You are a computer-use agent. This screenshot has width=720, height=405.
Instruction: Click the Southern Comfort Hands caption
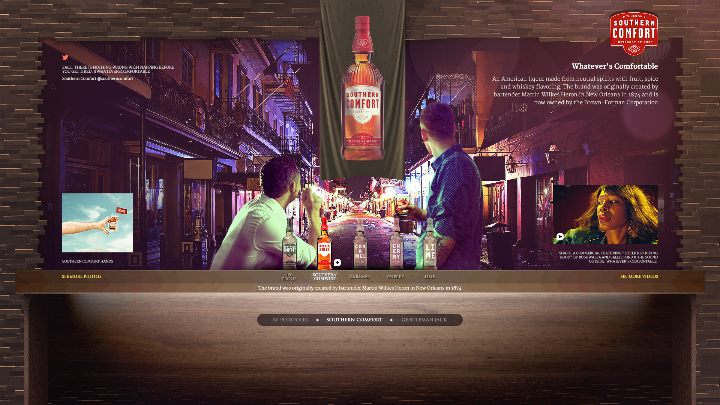[87, 261]
